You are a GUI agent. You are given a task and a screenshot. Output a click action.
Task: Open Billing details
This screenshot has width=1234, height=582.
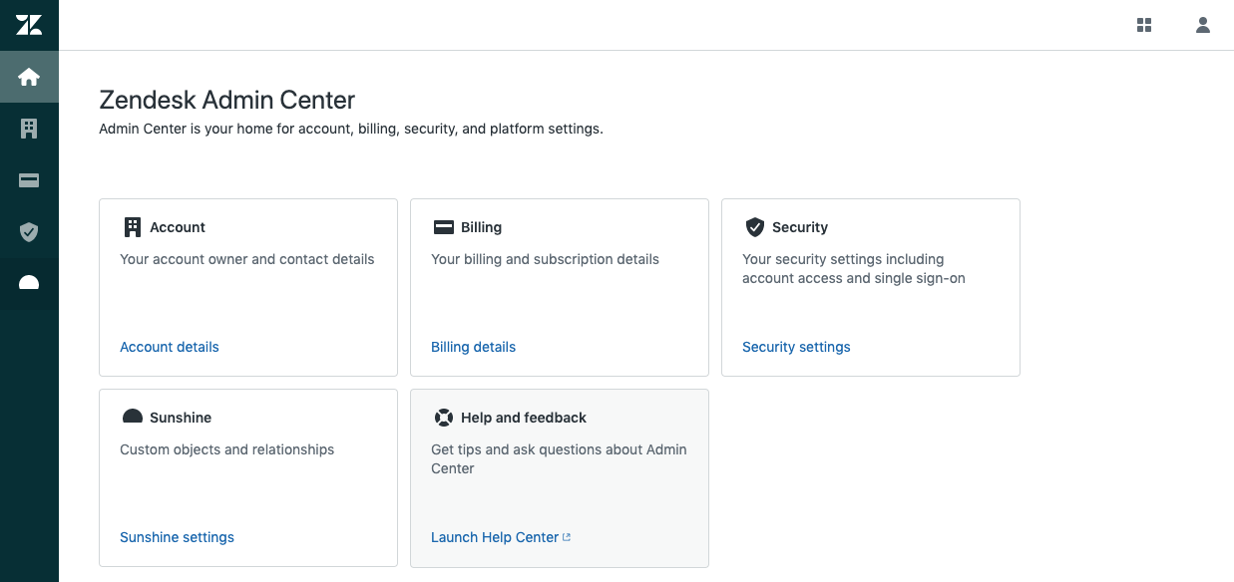[x=473, y=347]
